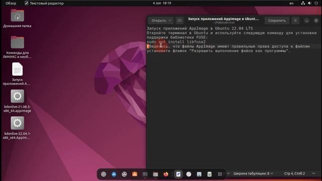The height and width of the screenshot is (181, 322).
Task: Open the floppy disk save icon in the dock
Action: 199,174
